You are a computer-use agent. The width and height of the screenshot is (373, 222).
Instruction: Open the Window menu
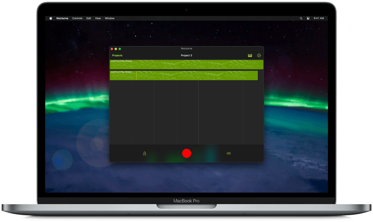[x=110, y=18]
